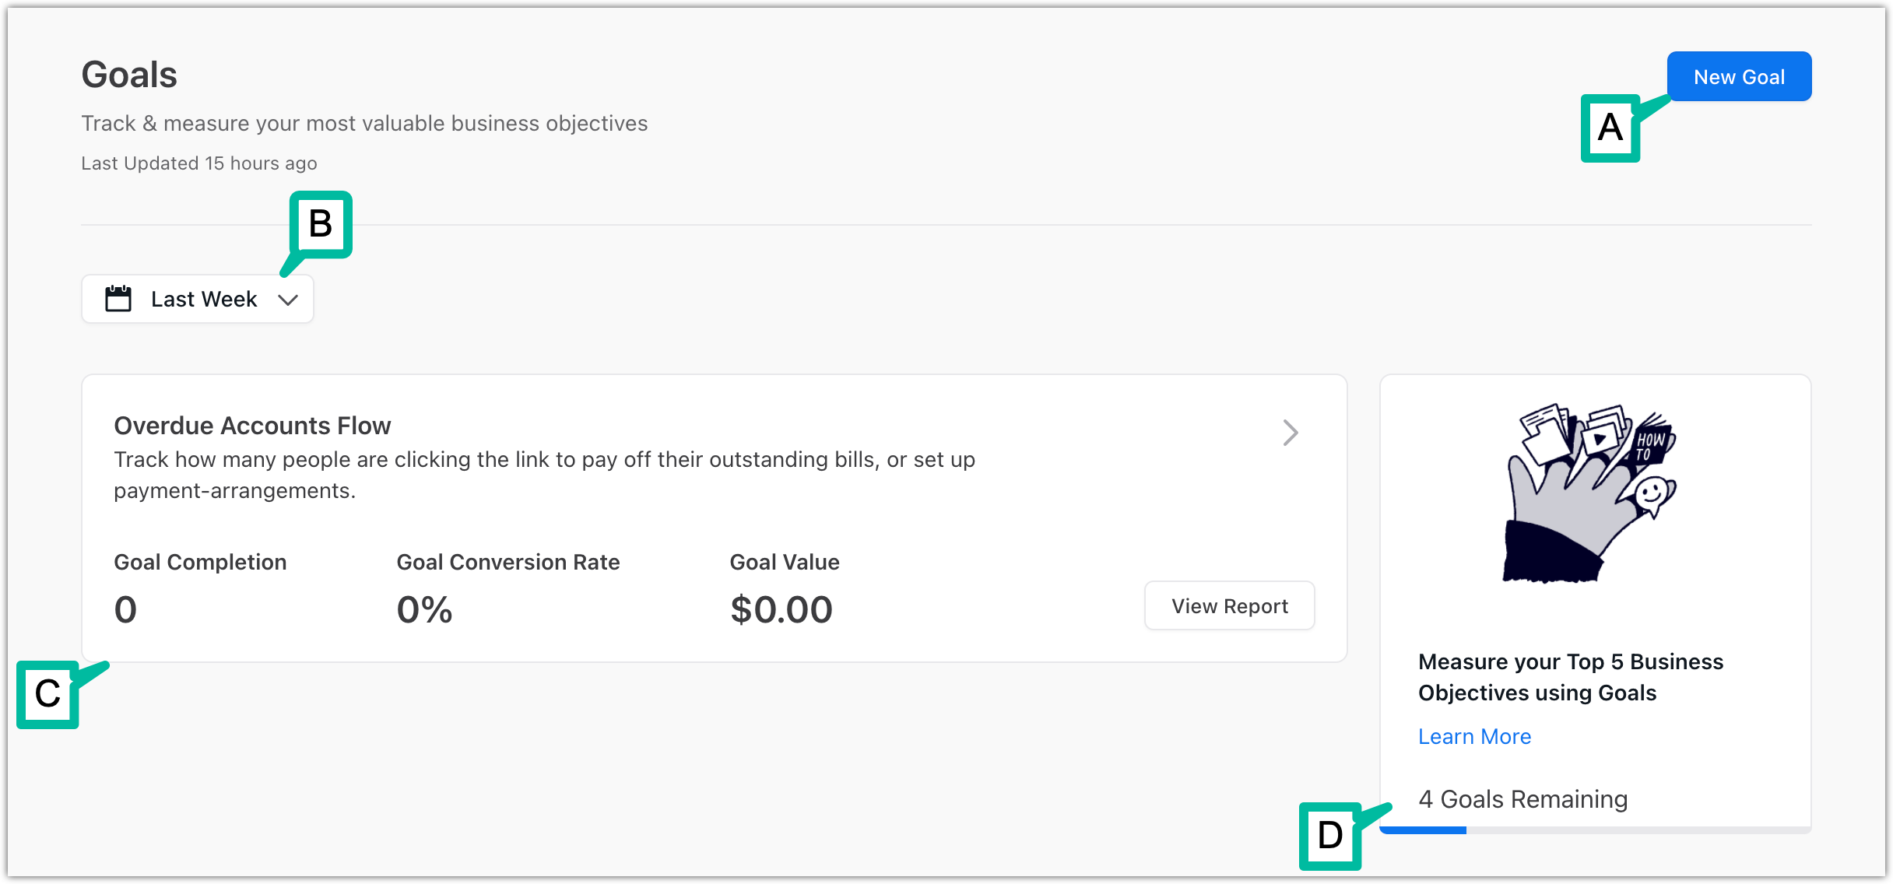Click the Goal Conversion Rate 0% value
Image resolution: width=1893 pixels, height=884 pixels.
point(424,609)
